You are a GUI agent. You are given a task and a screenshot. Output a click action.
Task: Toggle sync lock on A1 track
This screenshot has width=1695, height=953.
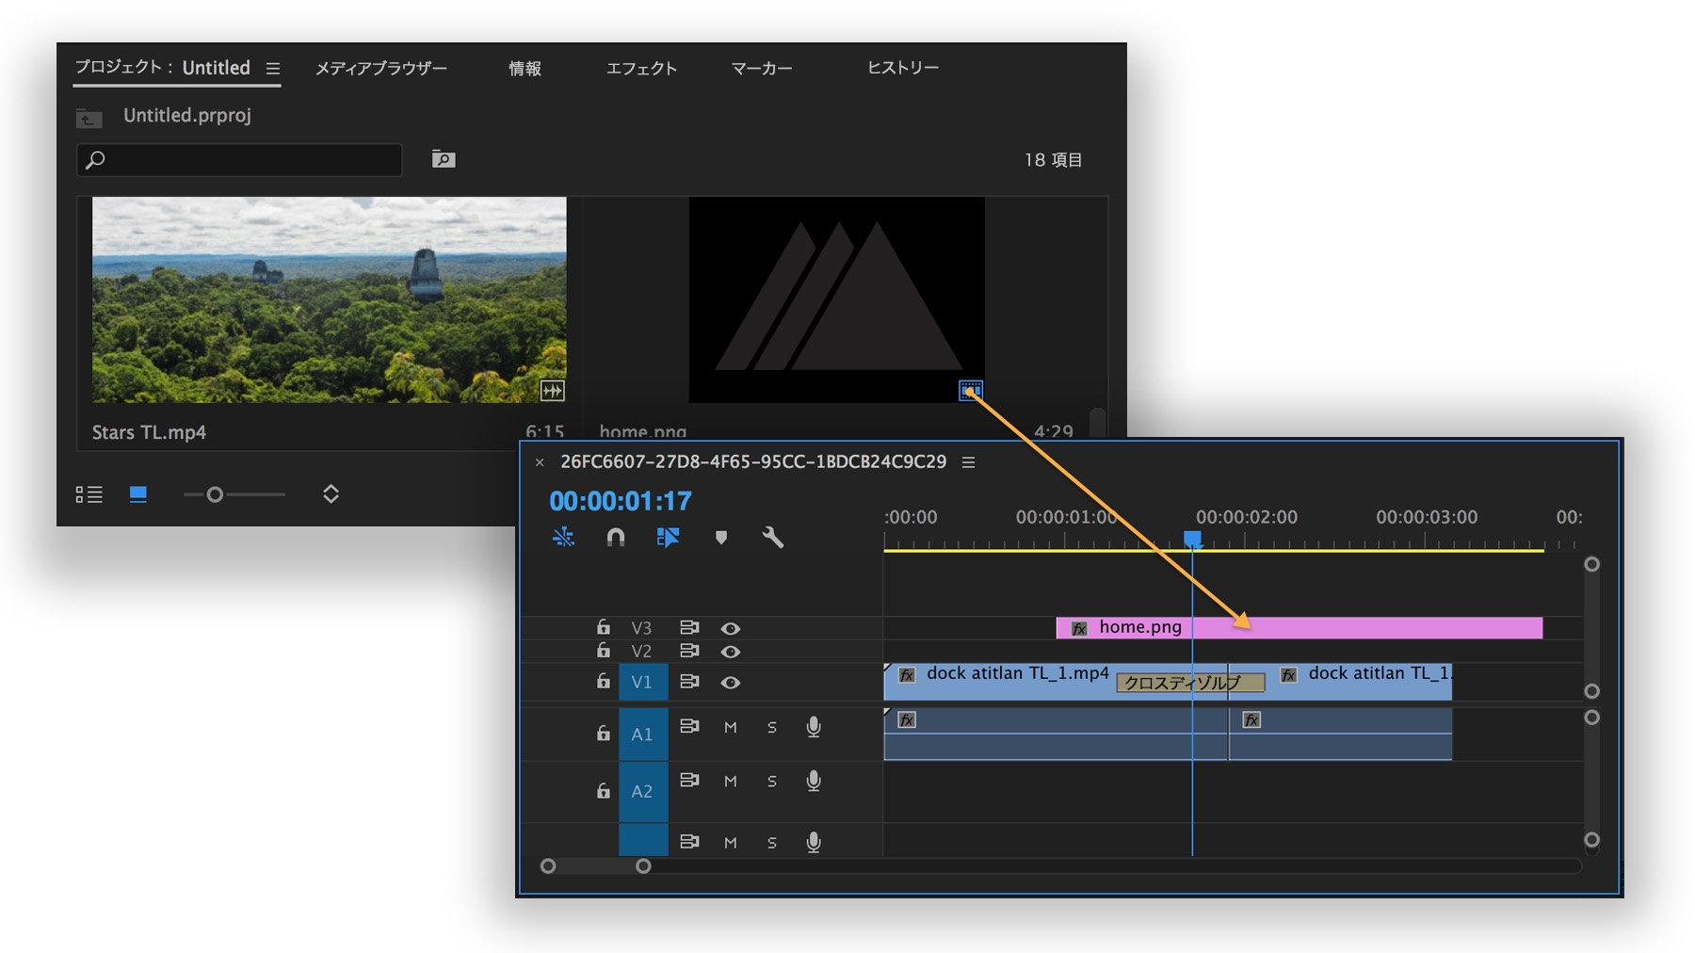coord(689,726)
